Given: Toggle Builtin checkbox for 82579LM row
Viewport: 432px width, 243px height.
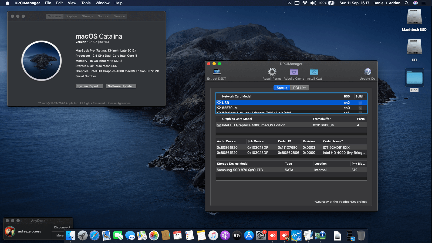Looking at the screenshot, I should click(360, 108).
